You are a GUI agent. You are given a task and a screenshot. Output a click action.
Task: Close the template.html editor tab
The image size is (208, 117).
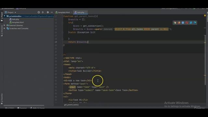click(71, 12)
